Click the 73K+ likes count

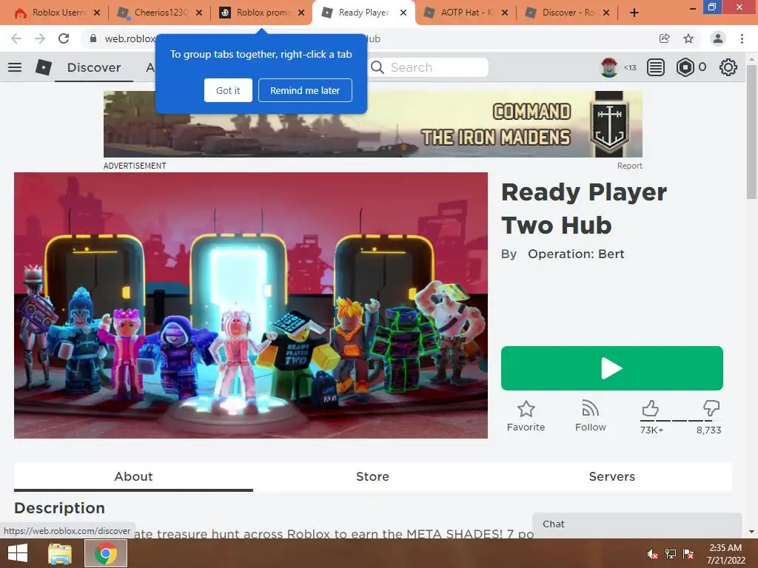click(651, 430)
